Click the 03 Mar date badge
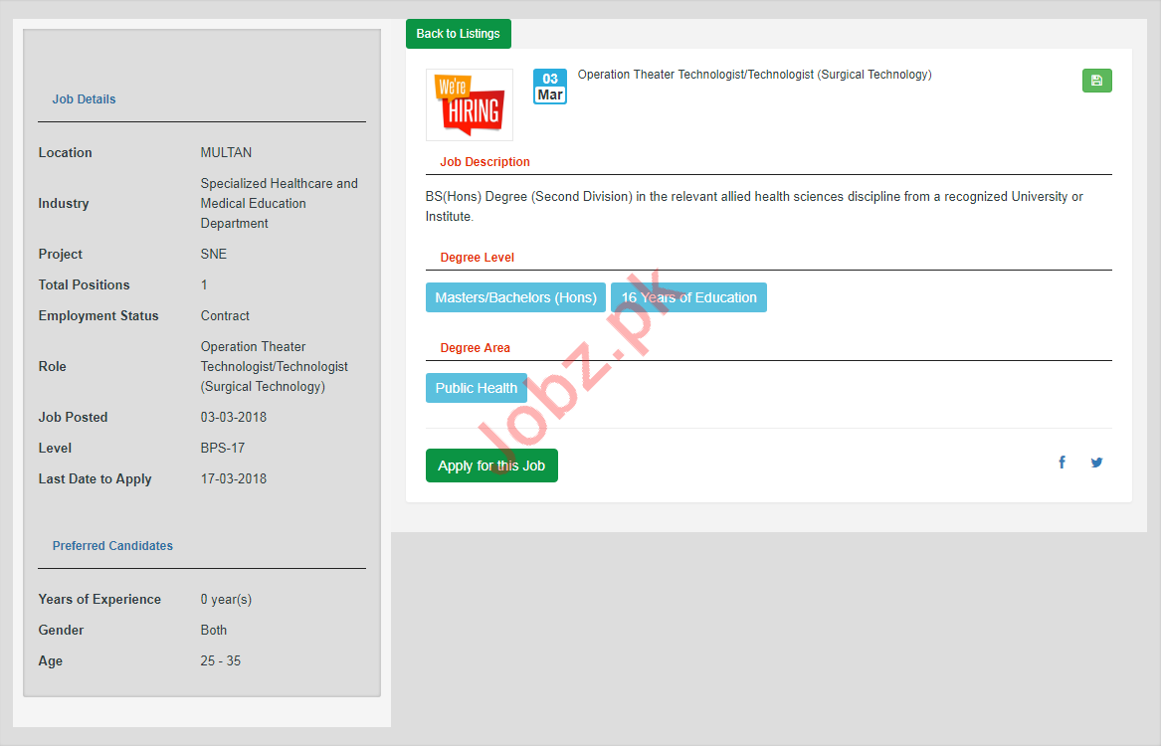The height and width of the screenshot is (746, 1161). coord(550,87)
